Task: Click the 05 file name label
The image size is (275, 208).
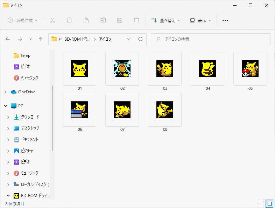Action: pos(251,88)
